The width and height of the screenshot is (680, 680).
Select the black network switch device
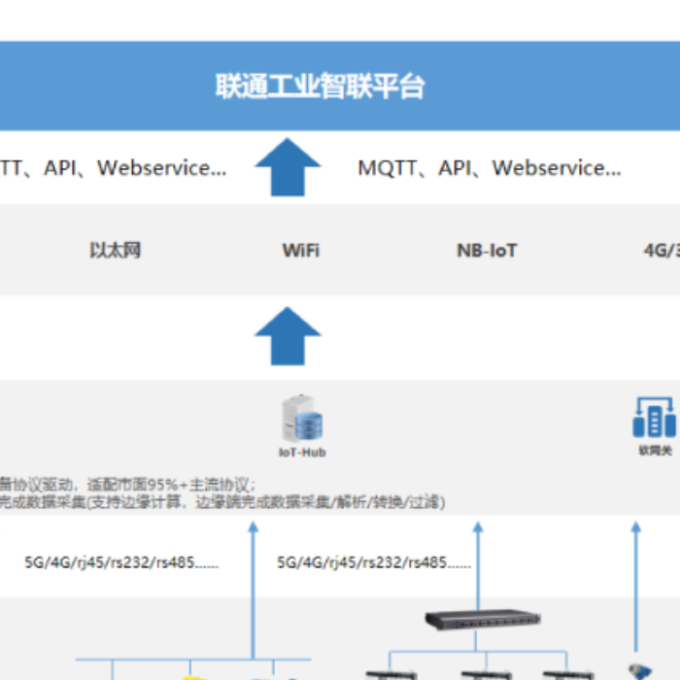pos(483,618)
